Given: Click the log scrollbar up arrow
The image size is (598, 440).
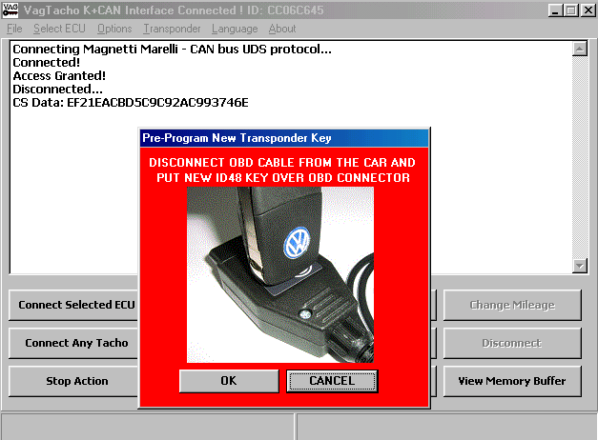Looking at the screenshot, I should [x=580, y=49].
